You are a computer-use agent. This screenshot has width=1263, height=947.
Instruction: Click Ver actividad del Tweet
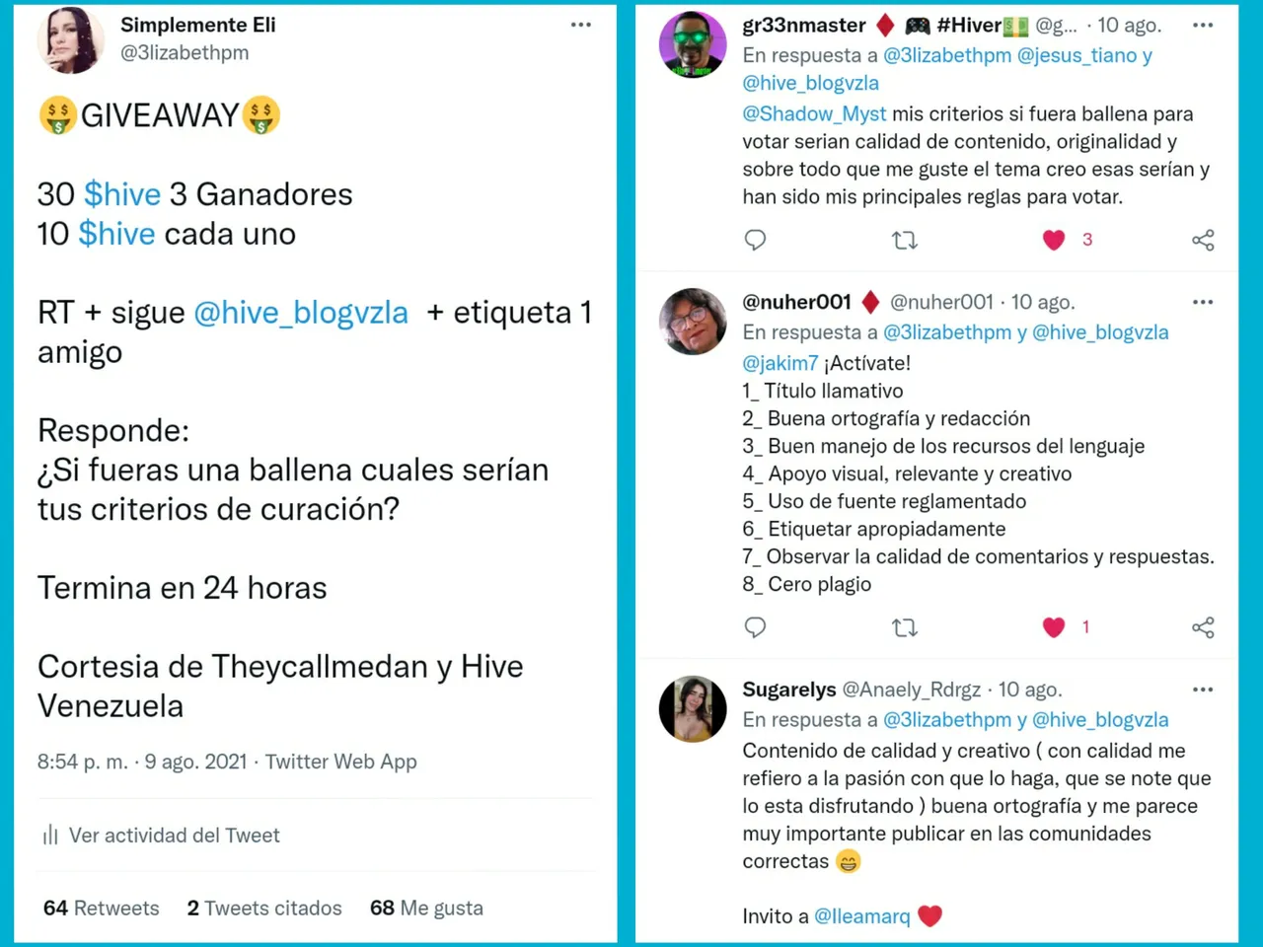(x=161, y=836)
